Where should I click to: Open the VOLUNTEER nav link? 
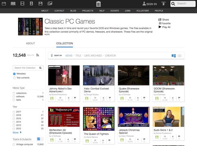(142, 11)
